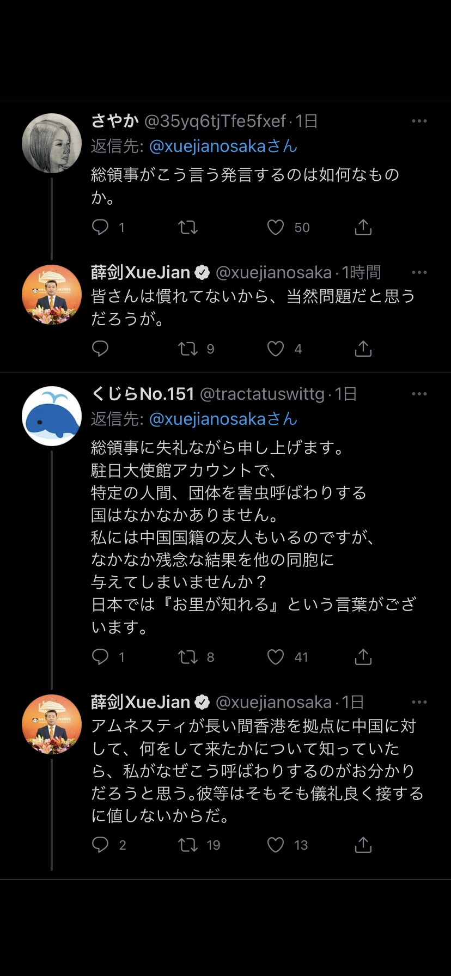Screen dimensions: 451x976
Task: Like さやか's tweet with 50 likes
Action: tap(276, 227)
